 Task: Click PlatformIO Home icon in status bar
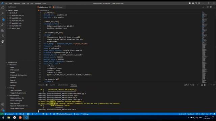pyautogui.click(x=33, y=114)
